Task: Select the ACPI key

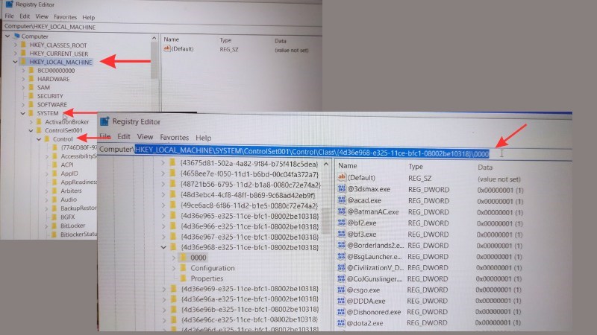Action: pyautogui.click(x=67, y=165)
